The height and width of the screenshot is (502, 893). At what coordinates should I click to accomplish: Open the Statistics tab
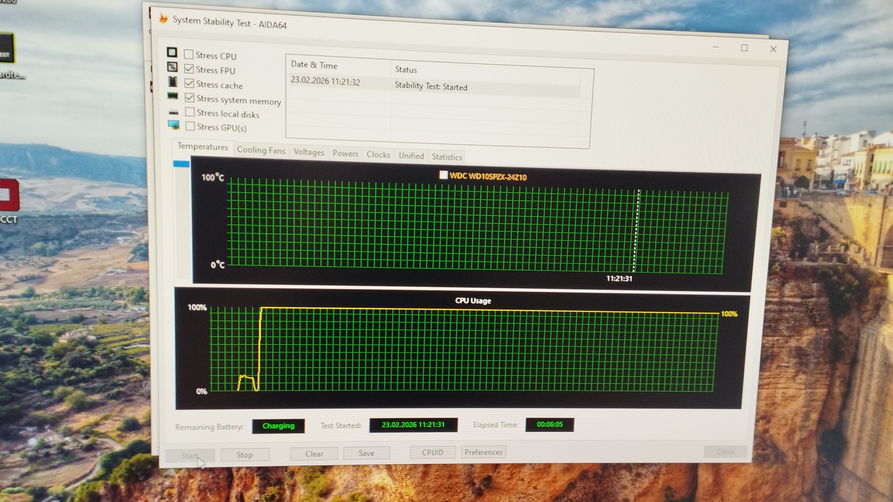pyautogui.click(x=446, y=157)
